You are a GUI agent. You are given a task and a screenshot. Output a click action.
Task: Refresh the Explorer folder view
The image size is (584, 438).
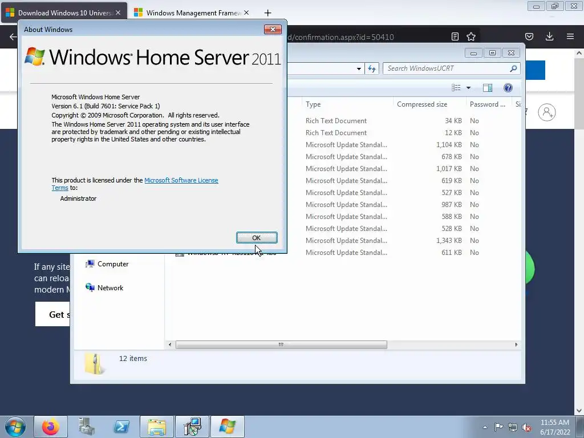[x=372, y=68]
